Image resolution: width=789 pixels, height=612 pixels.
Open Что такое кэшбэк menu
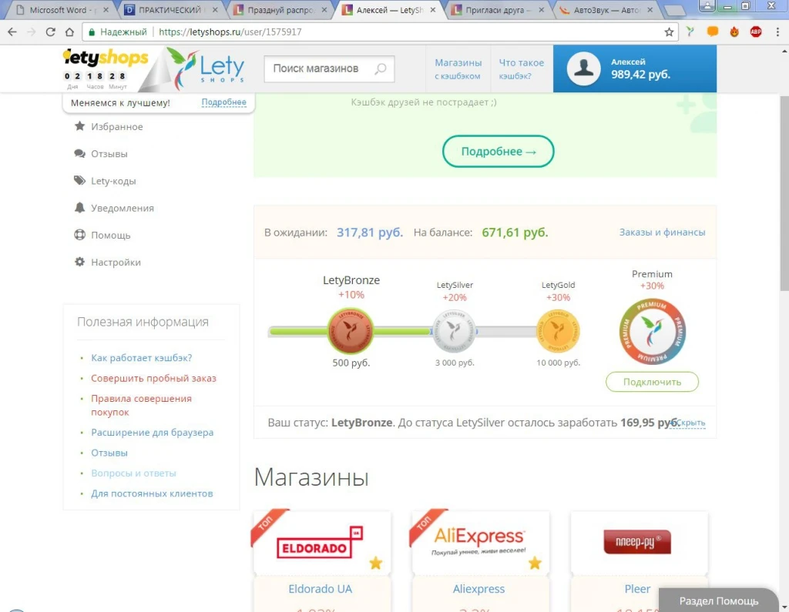coord(522,69)
